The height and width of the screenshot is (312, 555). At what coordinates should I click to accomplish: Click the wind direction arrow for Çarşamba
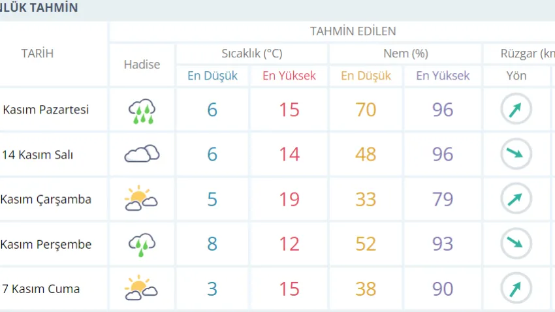pos(516,199)
